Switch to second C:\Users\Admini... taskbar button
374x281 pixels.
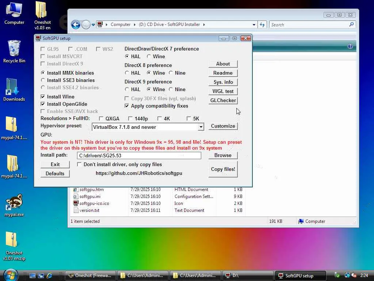(195, 276)
